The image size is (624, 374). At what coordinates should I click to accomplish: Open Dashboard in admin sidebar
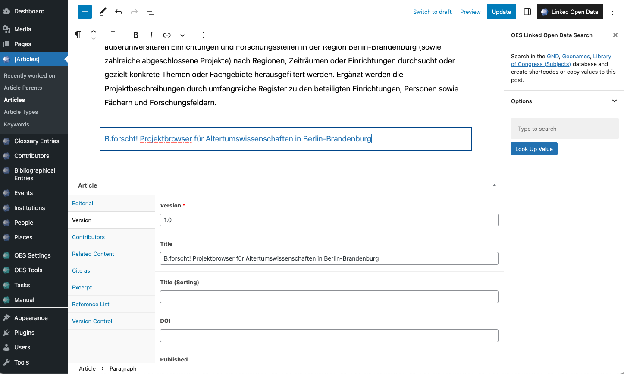(34, 11)
